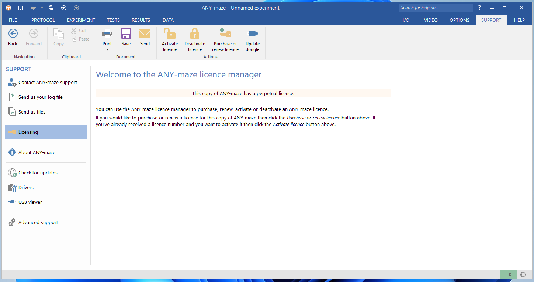
Task: Select the DATA tab
Action: pos(168,20)
